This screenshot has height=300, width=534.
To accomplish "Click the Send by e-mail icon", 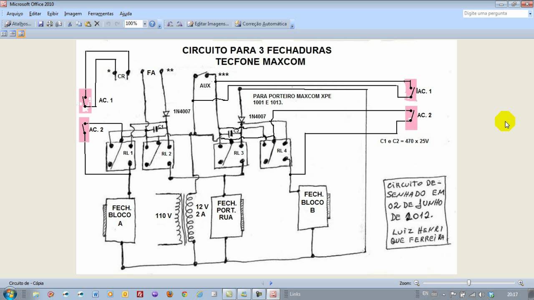I will 59,24.
